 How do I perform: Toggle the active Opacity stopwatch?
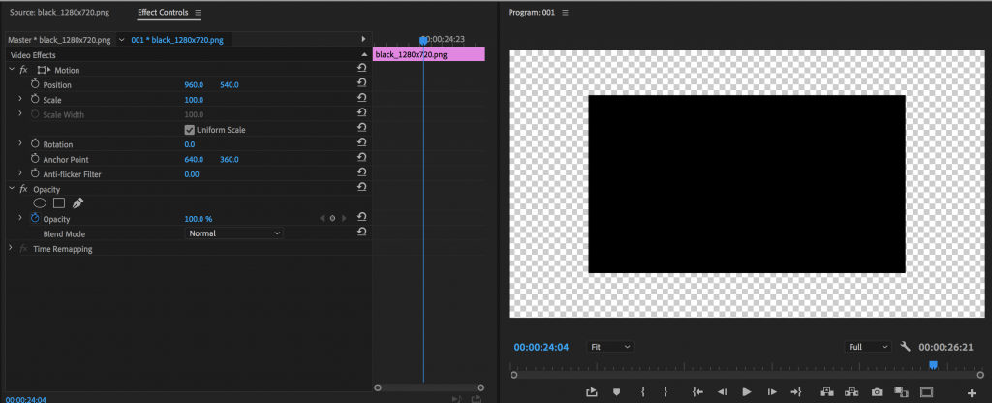pos(35,218)
